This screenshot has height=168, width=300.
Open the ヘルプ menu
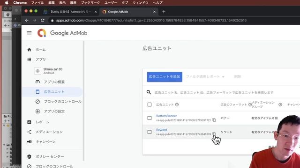point(157,3)
